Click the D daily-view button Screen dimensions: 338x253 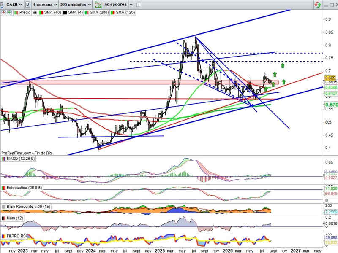tap(27, 5)
